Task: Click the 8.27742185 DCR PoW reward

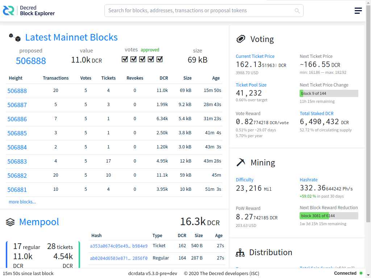Action: pyautogui.click(x=257, y=217)
